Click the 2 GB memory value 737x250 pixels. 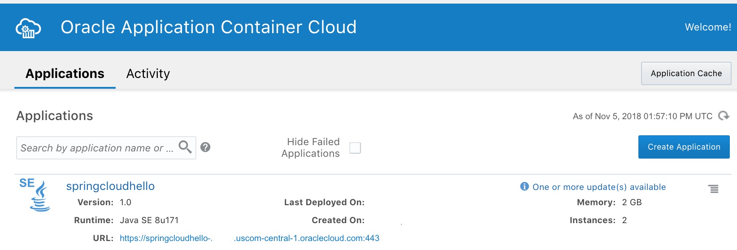coord(632,203)
